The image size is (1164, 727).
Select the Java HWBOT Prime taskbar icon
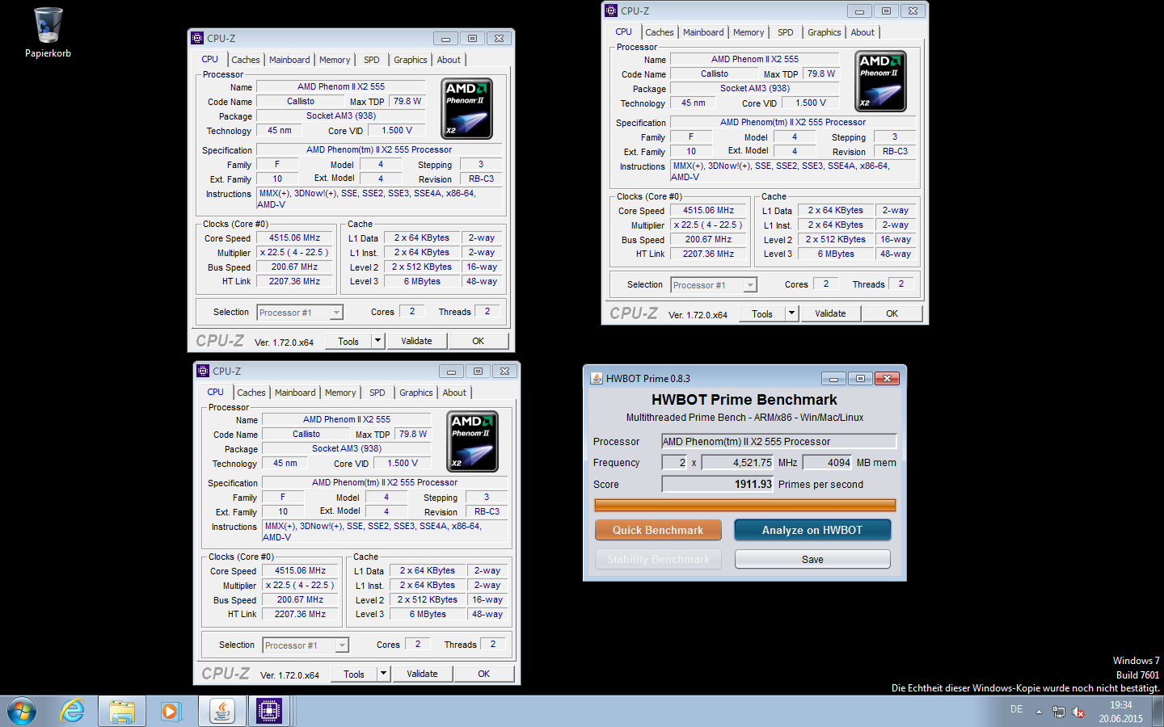pos(221,712)
